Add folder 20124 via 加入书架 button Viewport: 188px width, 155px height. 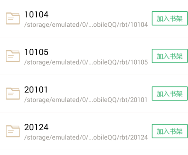pyautogui.click(x=170, y=131)
